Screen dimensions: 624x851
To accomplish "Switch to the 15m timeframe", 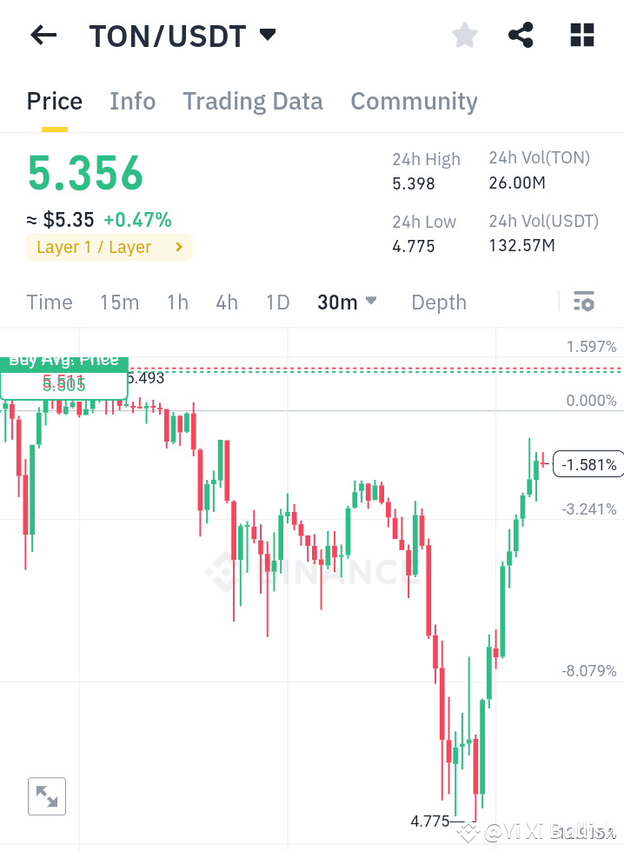I will pos(120,302).
